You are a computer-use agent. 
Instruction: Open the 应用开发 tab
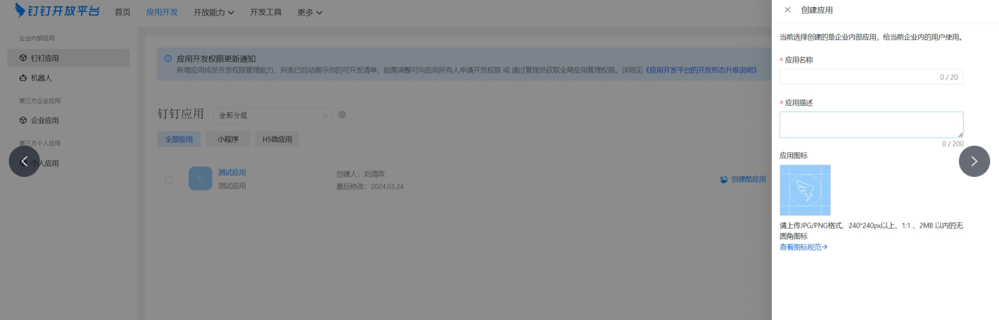tap(162, 12)
